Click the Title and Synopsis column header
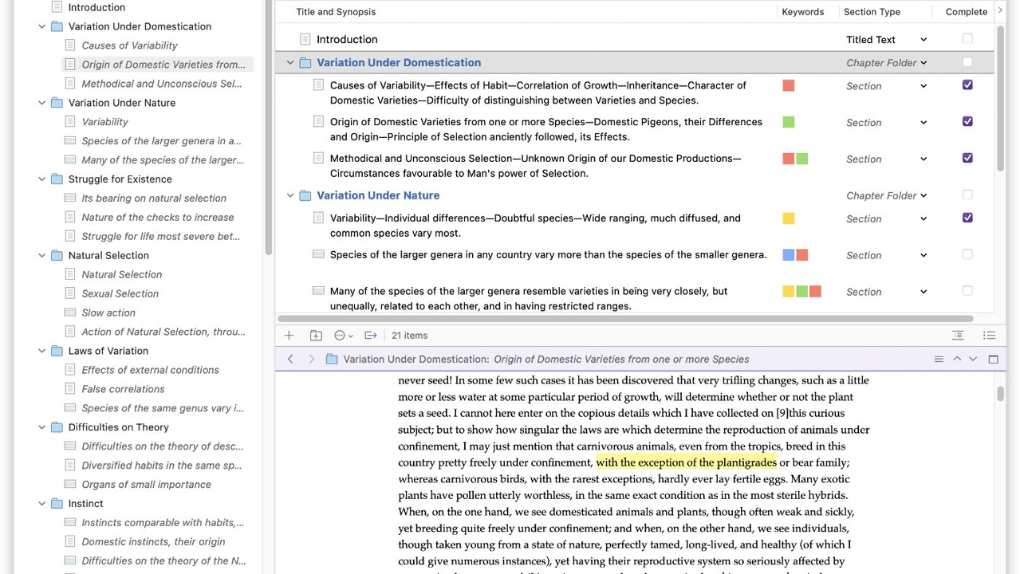Image resolution: width=1020 pixels, height=574 pixels. [336, 12]
